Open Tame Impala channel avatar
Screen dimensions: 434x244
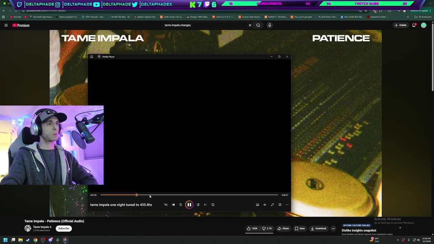28,228
